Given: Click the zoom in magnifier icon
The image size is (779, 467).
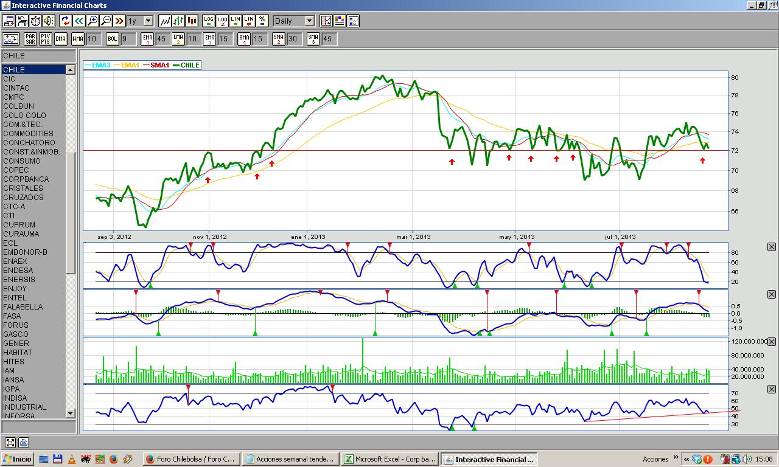Looking at the screenshot, I should 93,21.
